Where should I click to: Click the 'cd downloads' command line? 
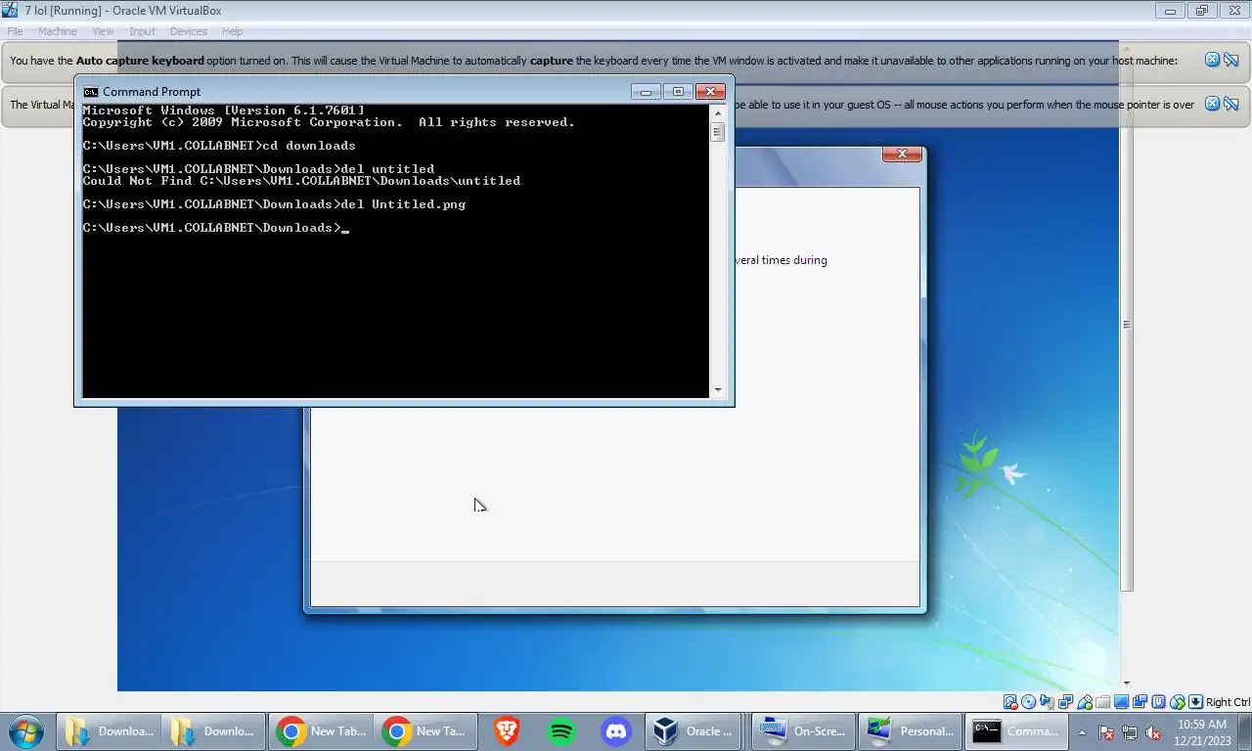click(x=219, y=146)
